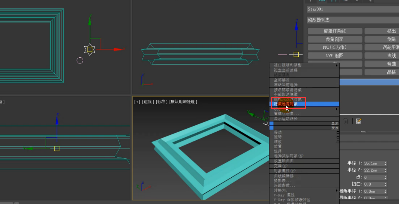Image resolution: width=399 pixels, height=204 pixels.
Task: Click the UVW 贴图 modifier button
Action: [335, 55]
